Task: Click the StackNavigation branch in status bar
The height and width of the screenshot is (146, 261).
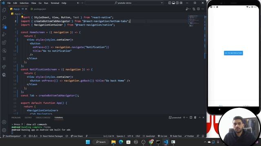Action: coord(12,136)
